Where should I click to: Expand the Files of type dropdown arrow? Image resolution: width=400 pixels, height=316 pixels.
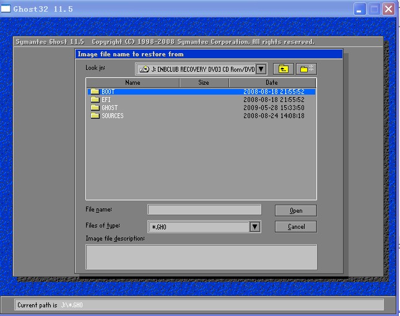(255, 227)
